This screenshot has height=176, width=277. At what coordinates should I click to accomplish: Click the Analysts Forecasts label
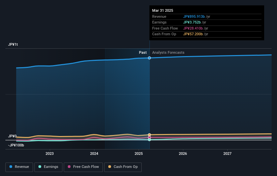168,52
